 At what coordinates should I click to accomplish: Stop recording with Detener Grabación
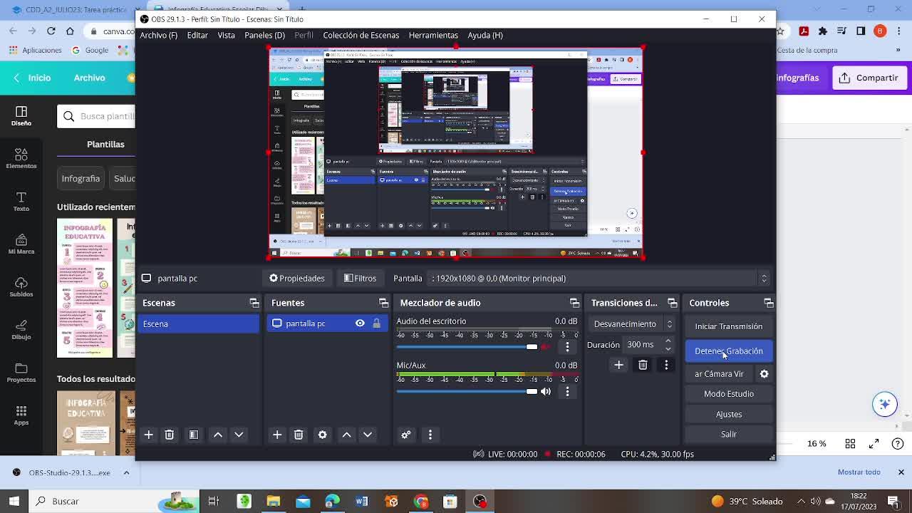(x=728, y=351)
